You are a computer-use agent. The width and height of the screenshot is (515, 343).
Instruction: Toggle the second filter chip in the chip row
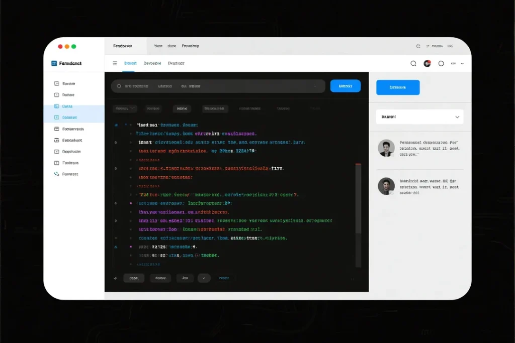click(153, 108)
